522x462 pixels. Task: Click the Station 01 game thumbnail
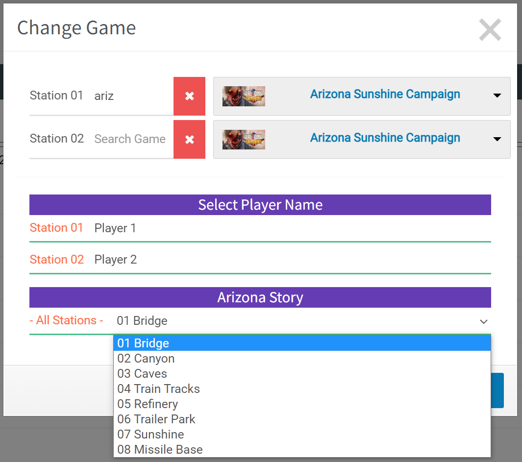(x=244, y=96)
